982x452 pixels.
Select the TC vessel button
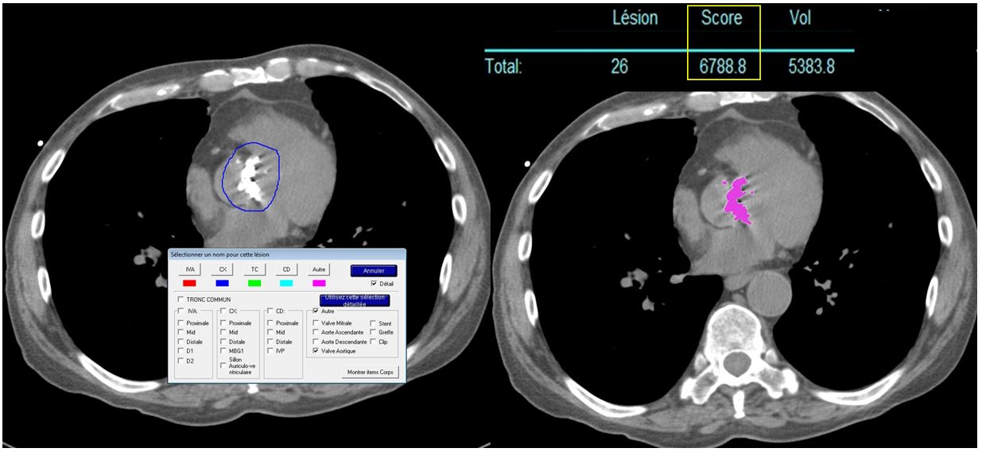[x=254, y=270]
